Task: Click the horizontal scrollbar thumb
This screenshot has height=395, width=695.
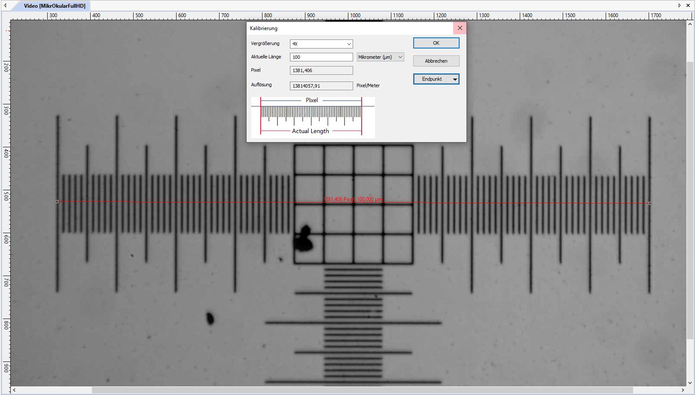Action: pos(362,390)
